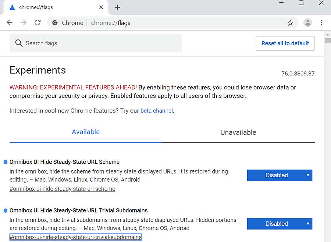
Task: Switch to the Unavailable tab
Action: point(238,132)
